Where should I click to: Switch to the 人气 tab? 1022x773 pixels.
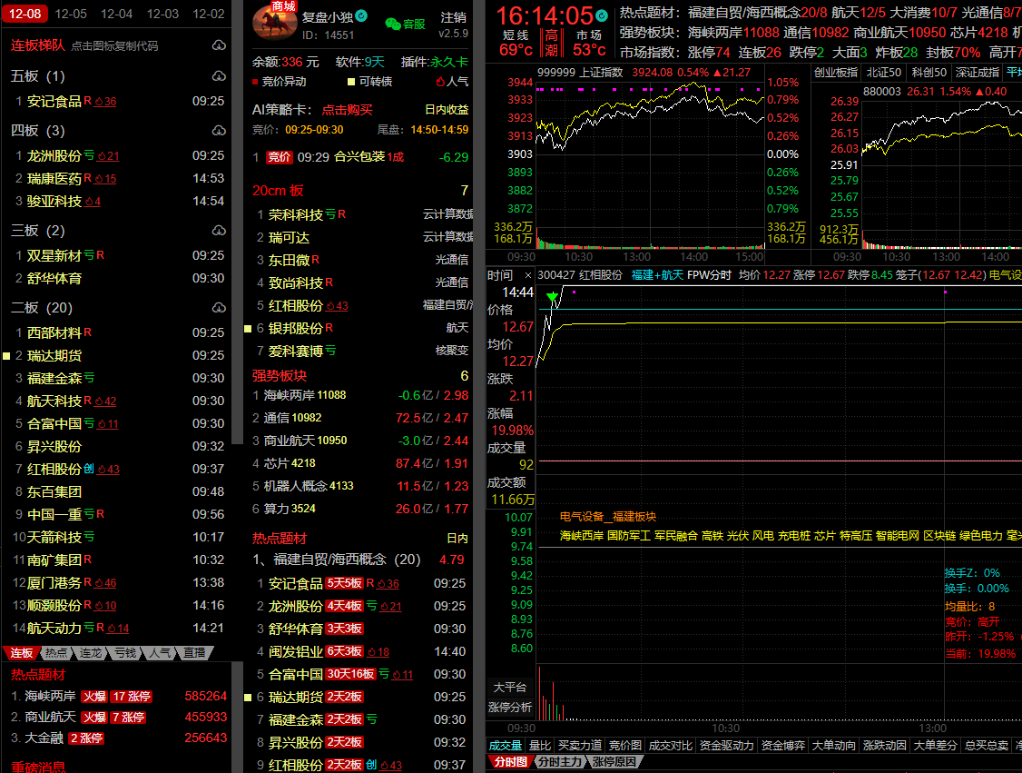[160, 652]
